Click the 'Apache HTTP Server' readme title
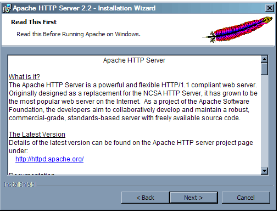 pos(134,60)
